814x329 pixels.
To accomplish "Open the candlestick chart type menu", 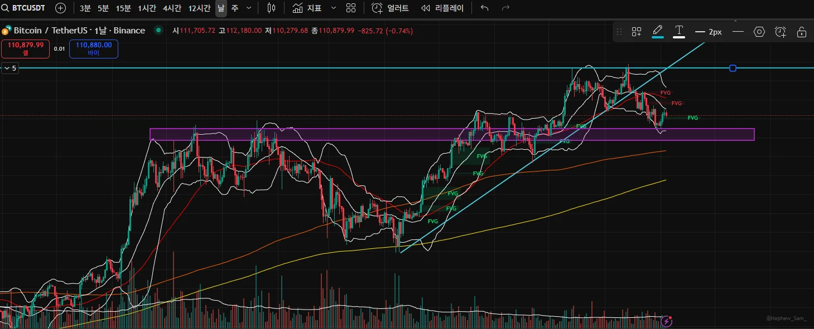I will (x=271, y=8).
